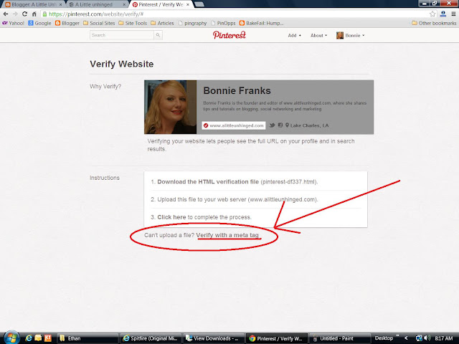The image size is (459, 344).
Task: Open Blogger bookmark
Action: (x=67, y=23)
